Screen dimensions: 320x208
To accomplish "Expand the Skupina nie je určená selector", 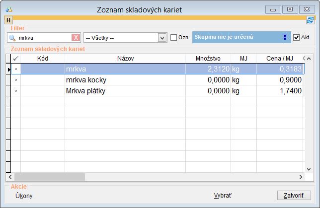I will pos(285,37).
